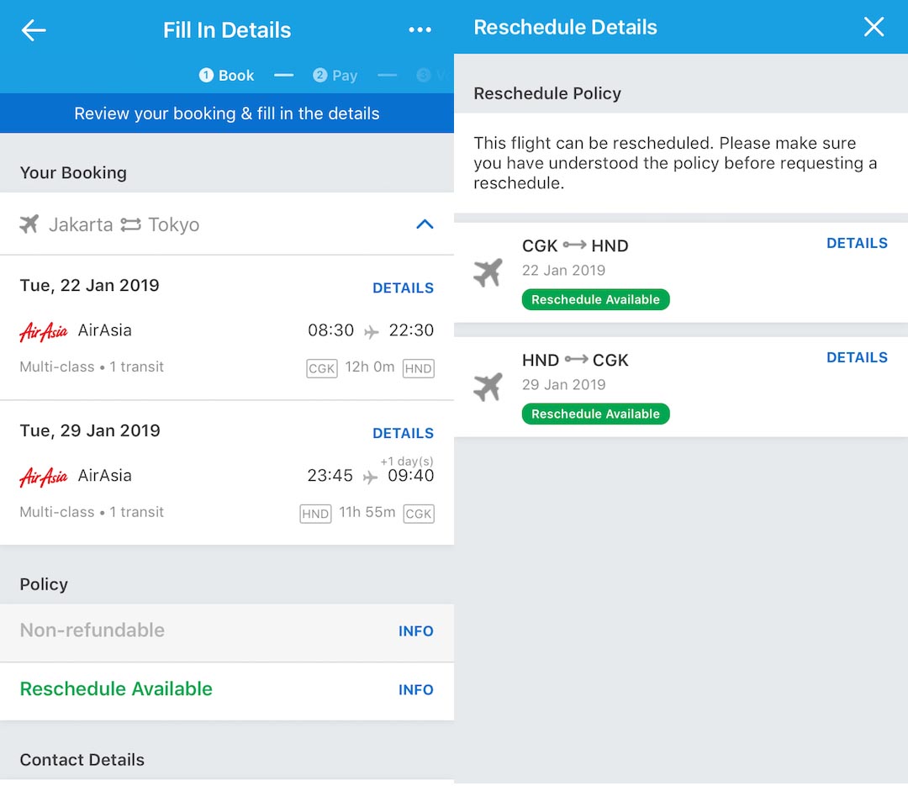This screenshot has height=786, width=908.
Task: Close the Reschedule Details panel
Action: point(874,27)
